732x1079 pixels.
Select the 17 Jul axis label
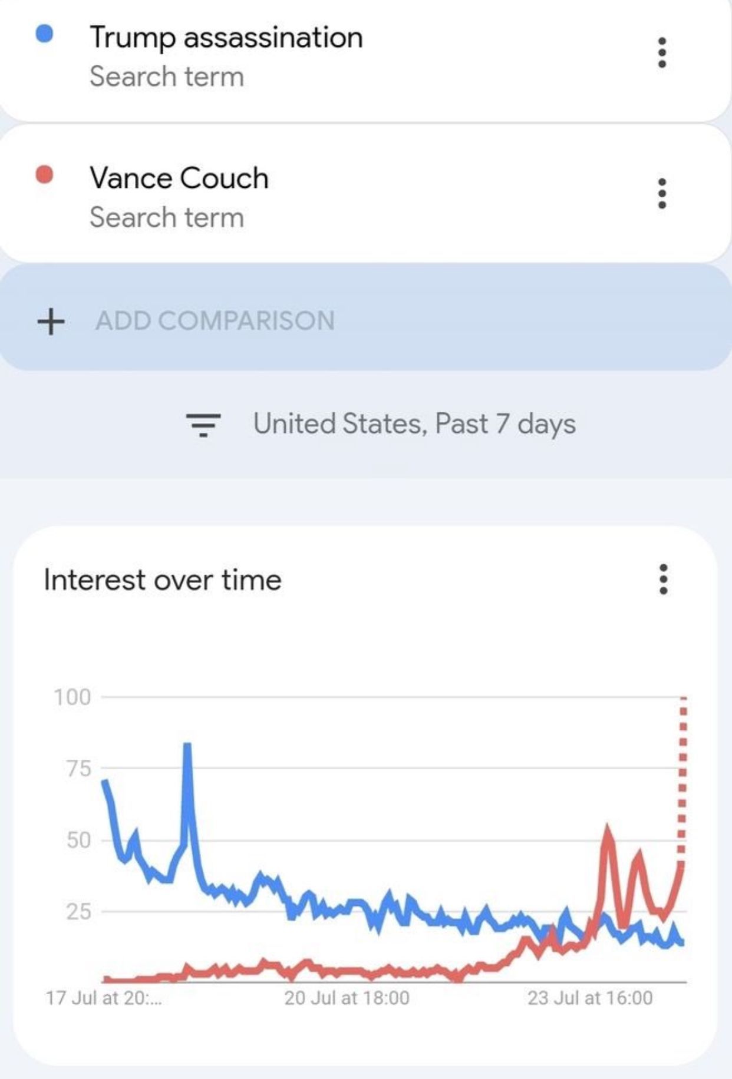point(104,998)
